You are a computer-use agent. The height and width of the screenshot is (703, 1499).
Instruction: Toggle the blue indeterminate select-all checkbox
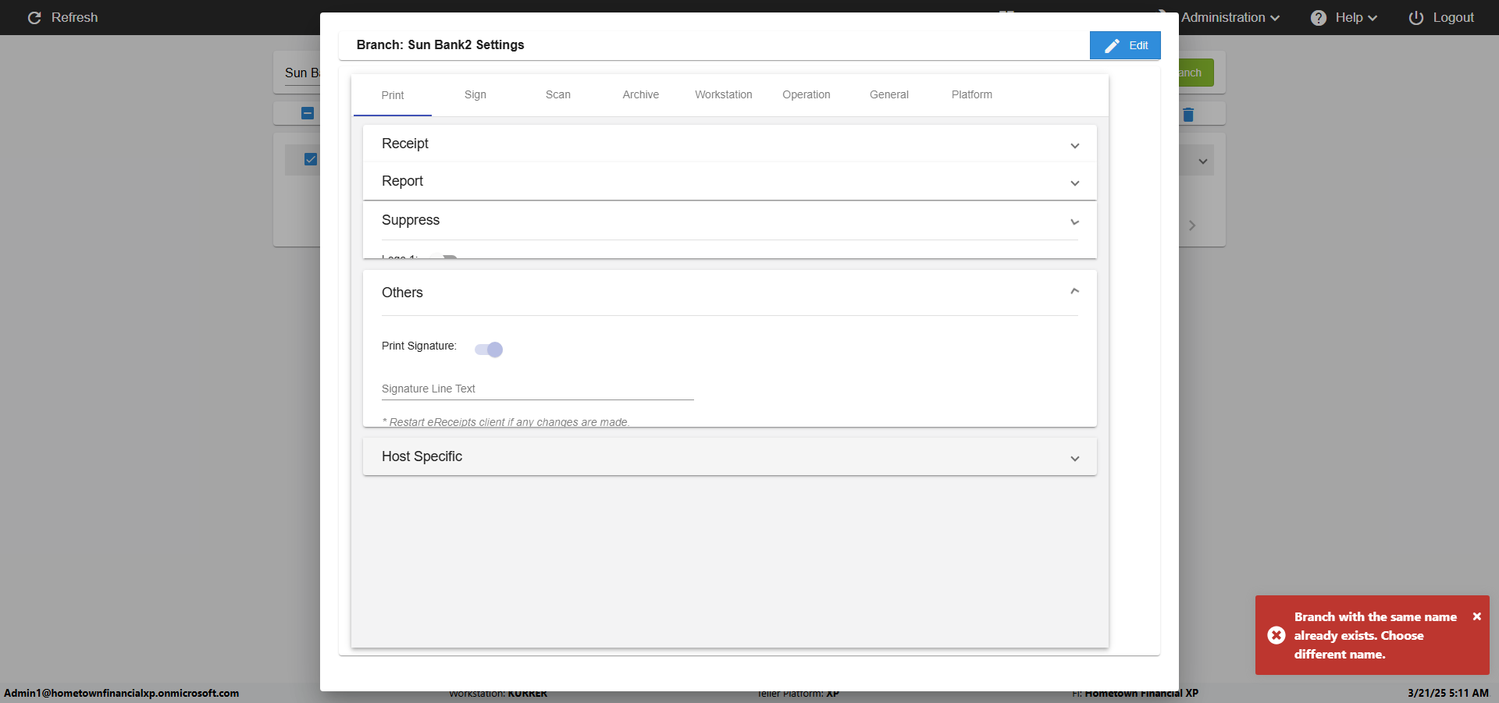[308, 113]
